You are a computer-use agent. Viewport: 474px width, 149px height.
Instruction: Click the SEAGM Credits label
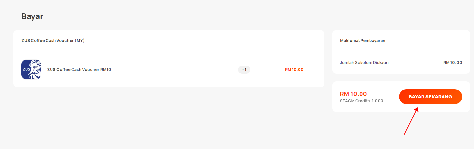click(x=355, y=101)
